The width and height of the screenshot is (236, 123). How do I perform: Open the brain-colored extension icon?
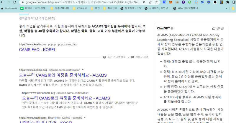pyautogui.click(x=221, y=2)
